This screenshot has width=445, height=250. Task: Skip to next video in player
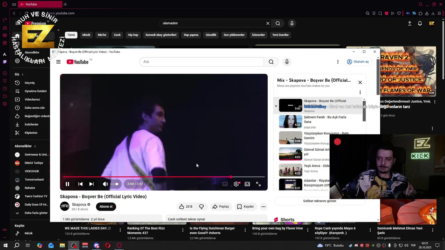pyautogui.click(x=91, y=184)
